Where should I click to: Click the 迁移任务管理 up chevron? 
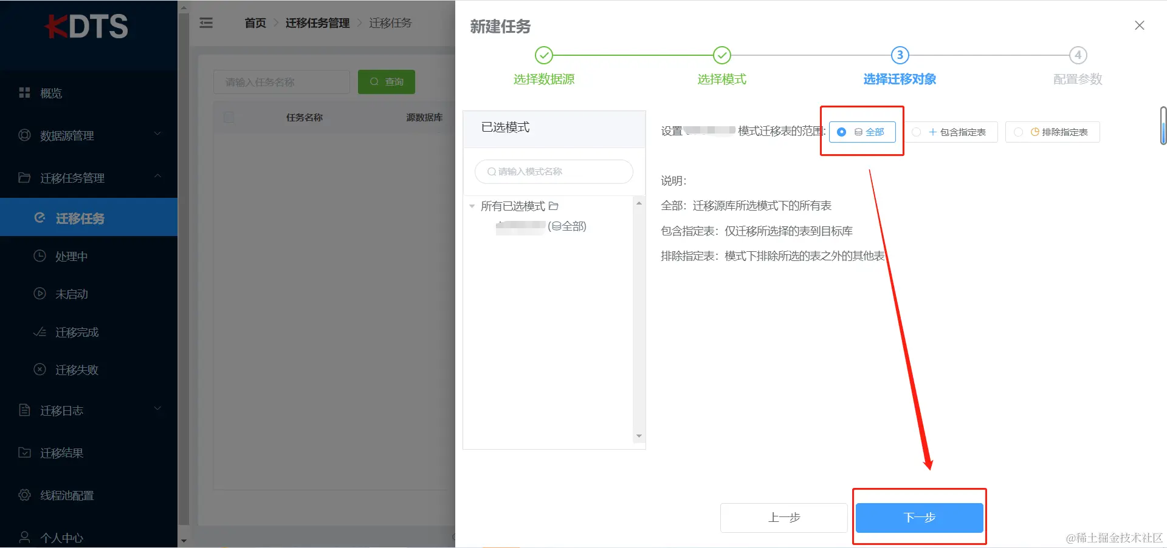[x=157, y=176]
